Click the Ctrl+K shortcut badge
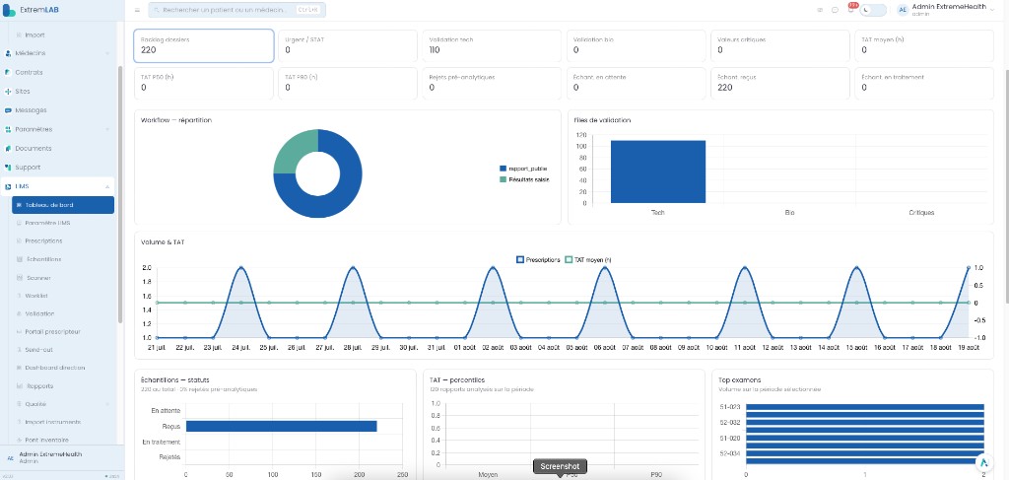The width and height of the screenshot is (1009, 480). coord(307,10)
